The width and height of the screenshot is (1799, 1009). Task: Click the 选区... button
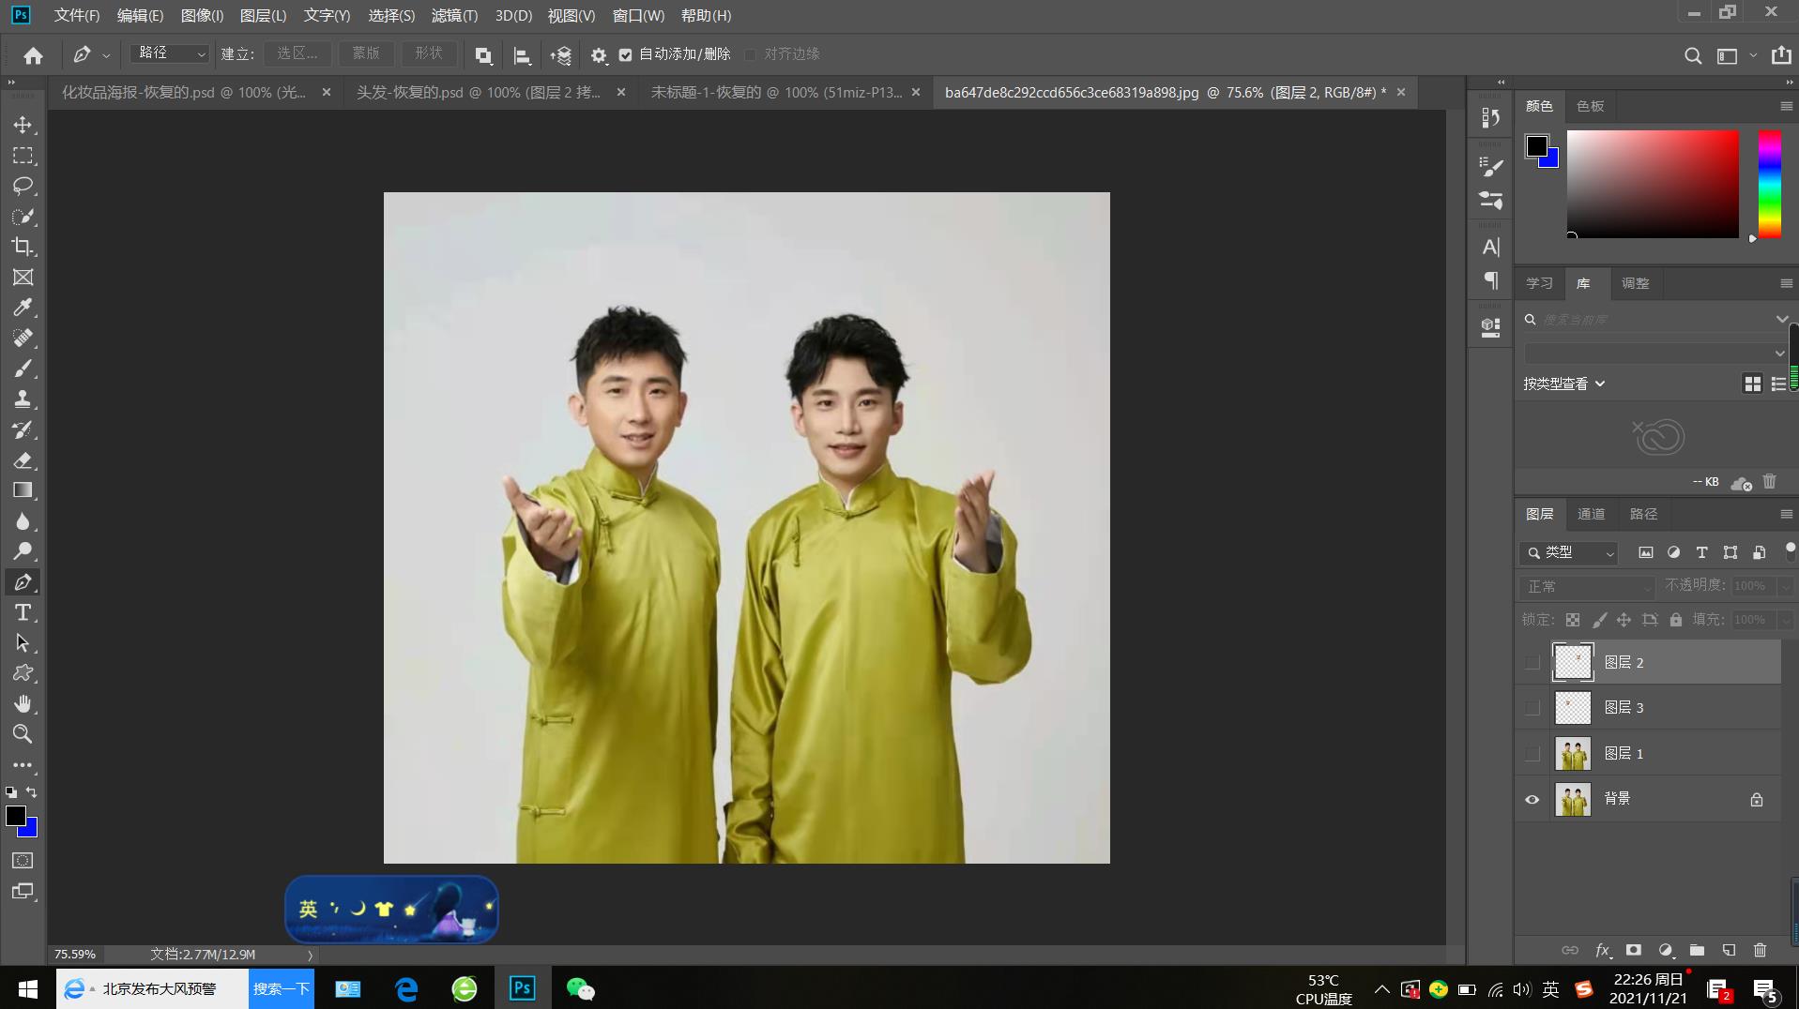[297, 53]
